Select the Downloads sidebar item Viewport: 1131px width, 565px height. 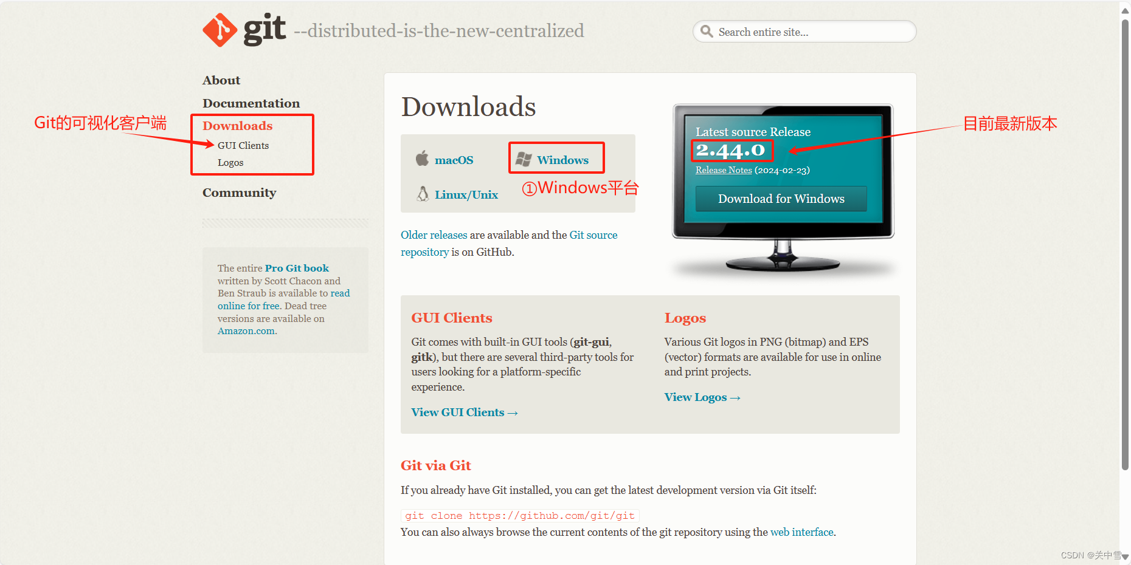click(237, 126)
